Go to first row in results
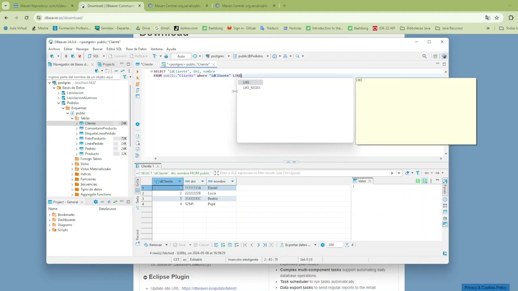518x291 pixels. [x=245, y=245]
